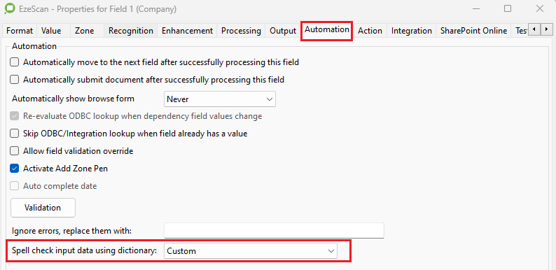Uncheck Activate Add Zone Pen

click(14, 169)
